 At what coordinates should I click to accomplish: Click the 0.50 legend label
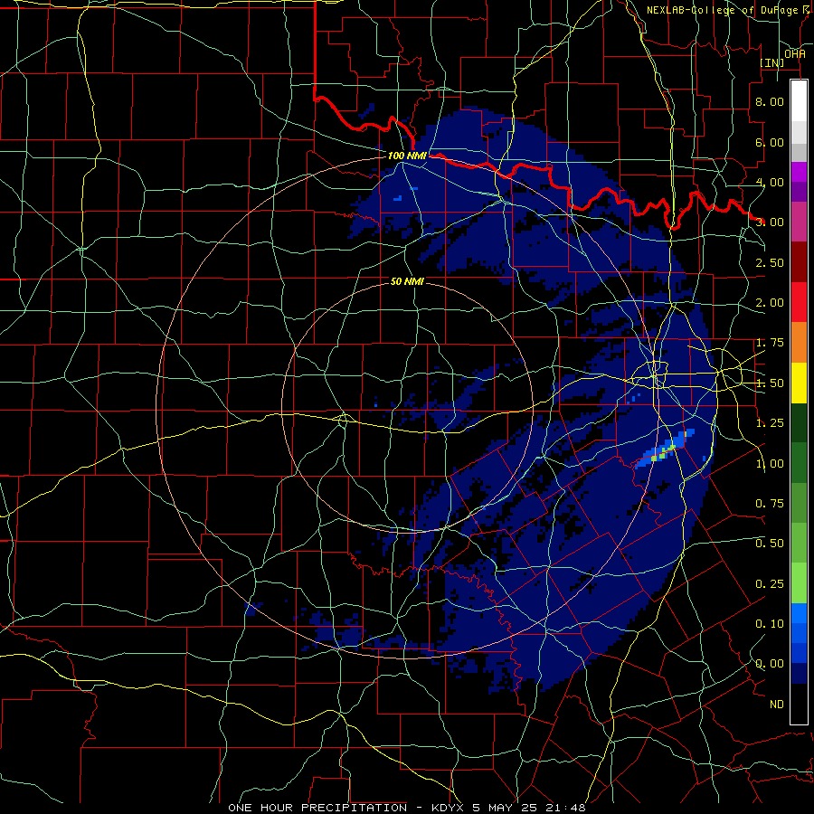(770, 544)
